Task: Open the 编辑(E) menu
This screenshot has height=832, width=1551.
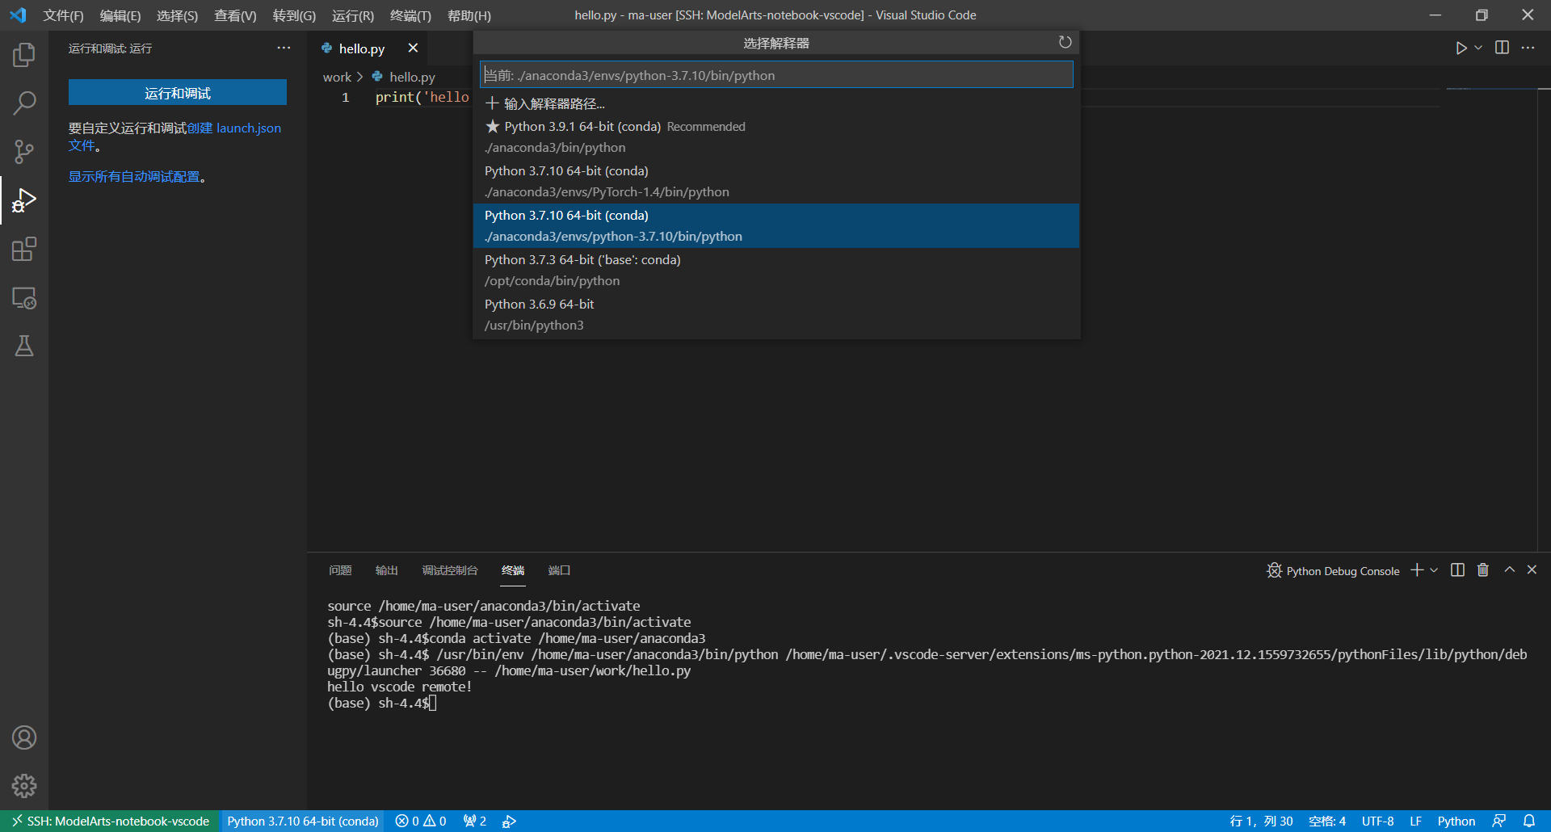Action: click(120, 15)
